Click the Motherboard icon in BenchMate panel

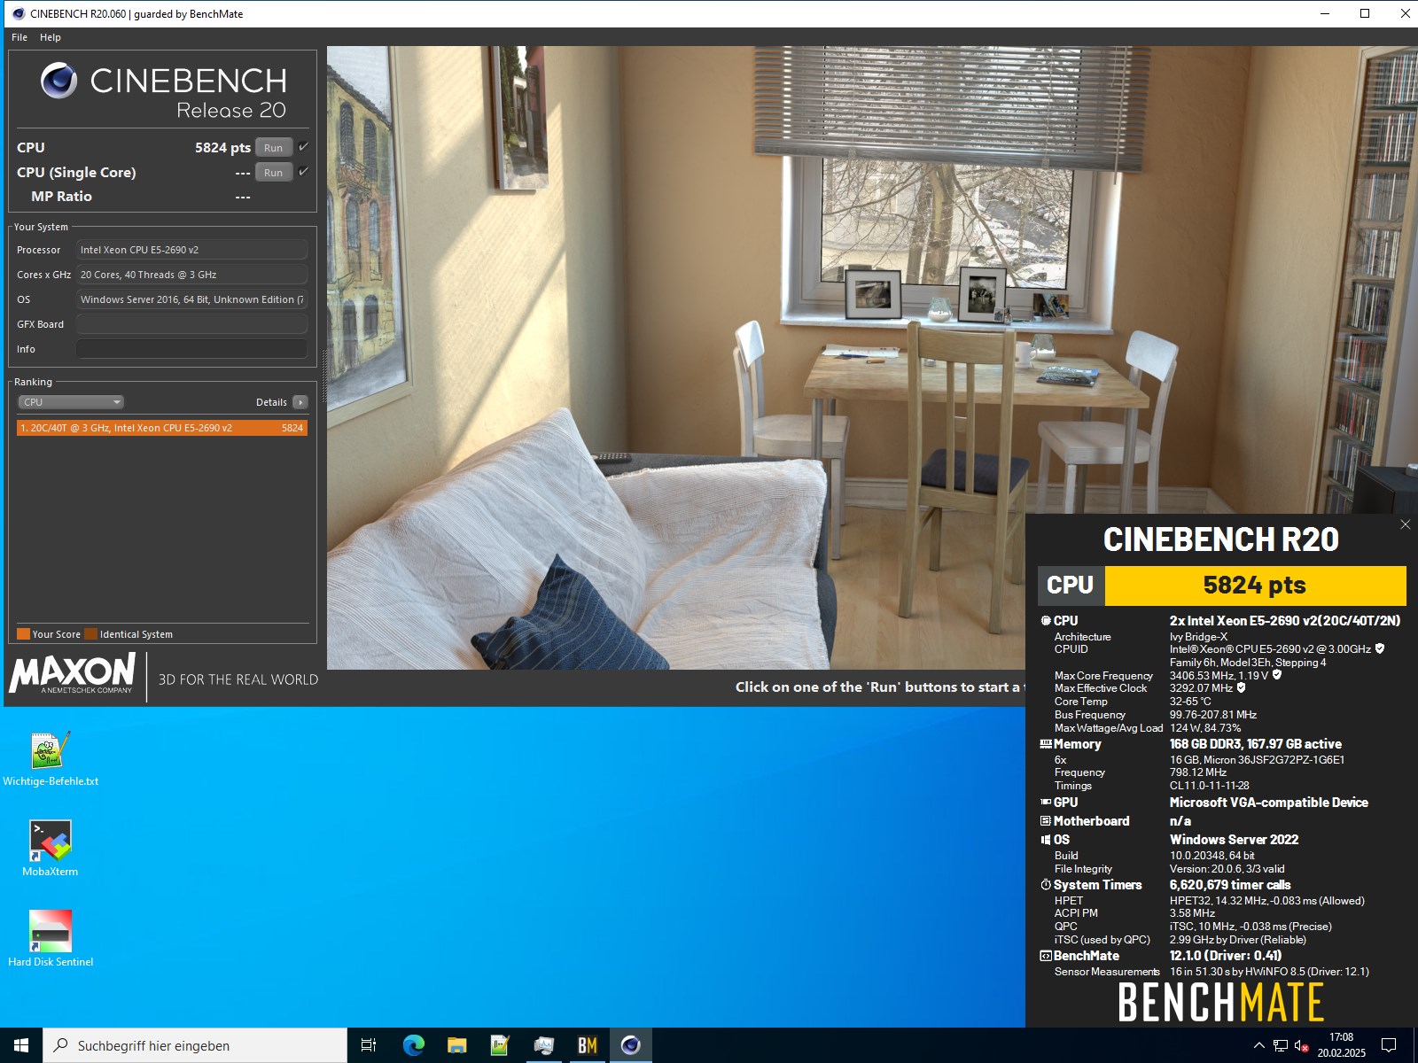1046,821
